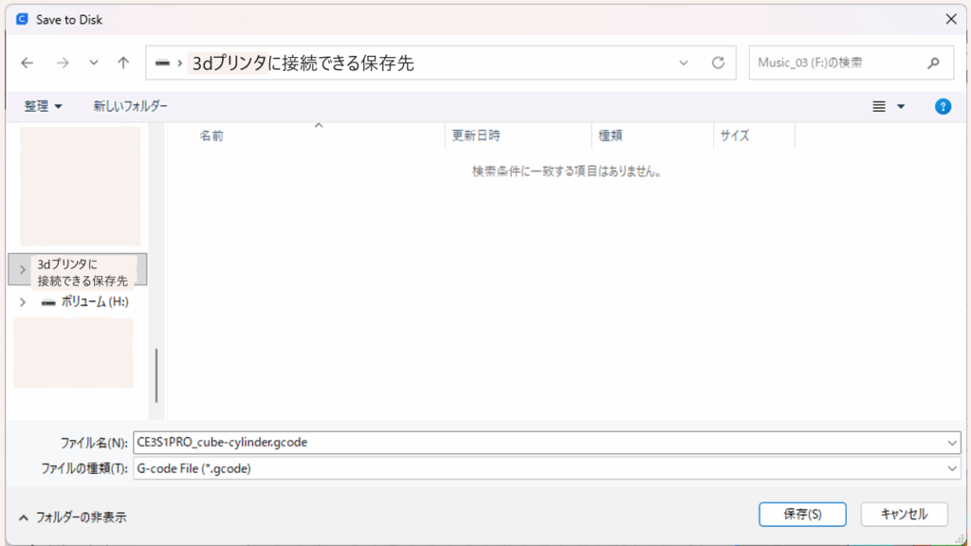The height and width of the screenshot is (546, 971).
Task: Click the file name input field
Action: click(540, 442)
